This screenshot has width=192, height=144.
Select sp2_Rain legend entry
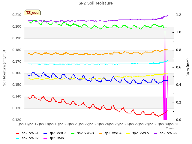[54, 138]
